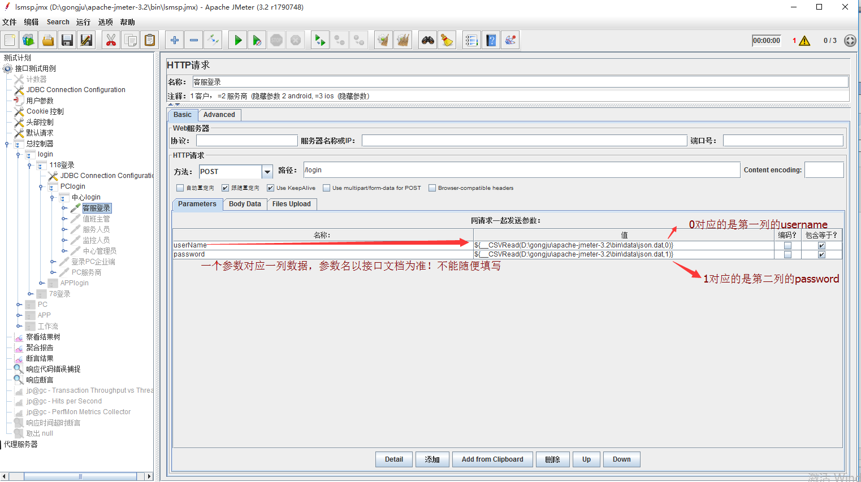This screenshot has height=482, width=861.
Task: Click the Shutdown icon in the toolbar
Action: (296, 40)
